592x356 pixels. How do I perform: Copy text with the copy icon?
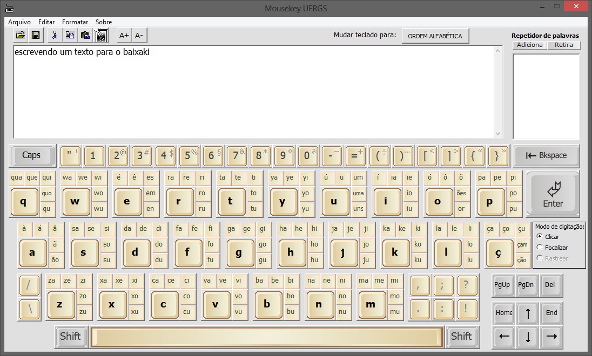tap(70, 35)
